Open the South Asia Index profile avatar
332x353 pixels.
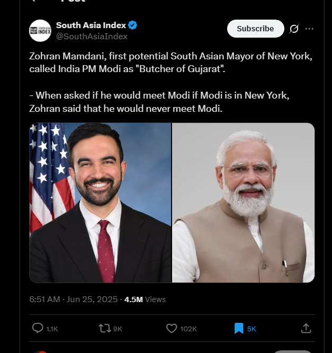point(40,31)
